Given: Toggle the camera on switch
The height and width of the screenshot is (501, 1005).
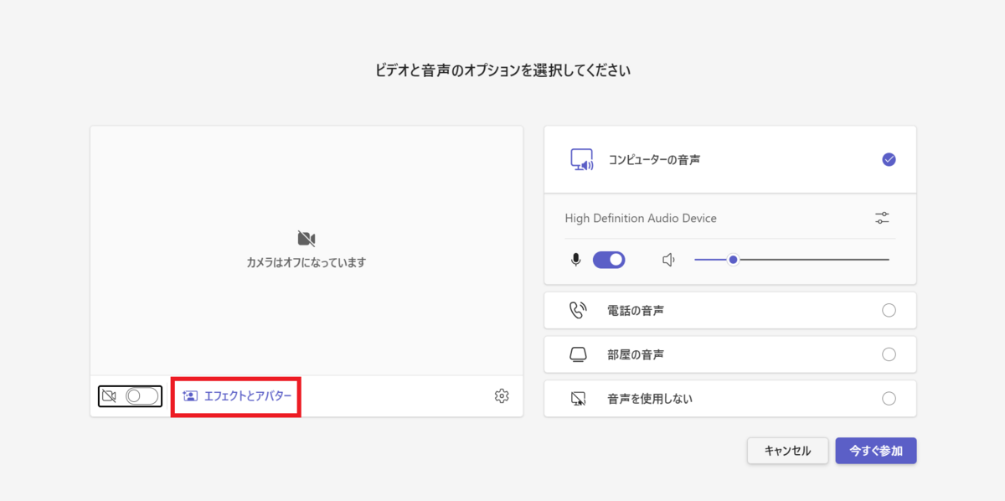Looking at the screenshot, I should pos(142,396).
